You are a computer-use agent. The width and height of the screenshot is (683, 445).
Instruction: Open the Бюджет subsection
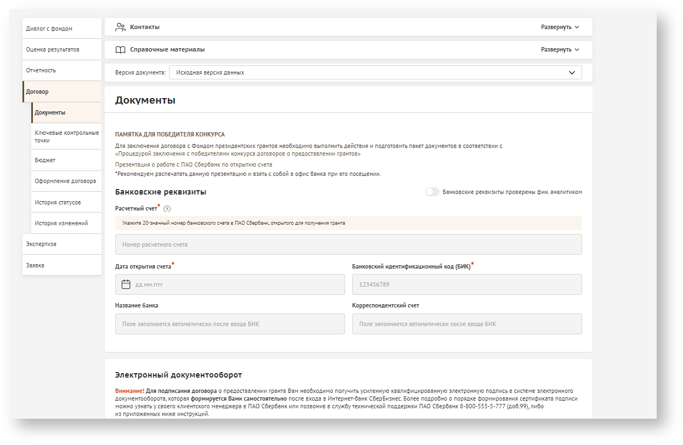45,161
